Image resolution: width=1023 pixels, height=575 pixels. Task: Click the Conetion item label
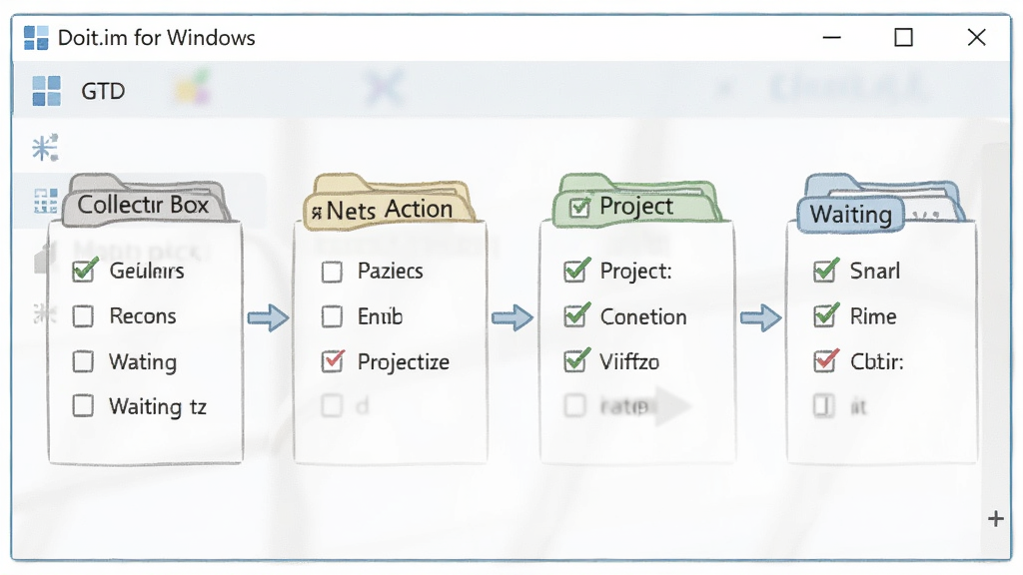click(643, 316)
